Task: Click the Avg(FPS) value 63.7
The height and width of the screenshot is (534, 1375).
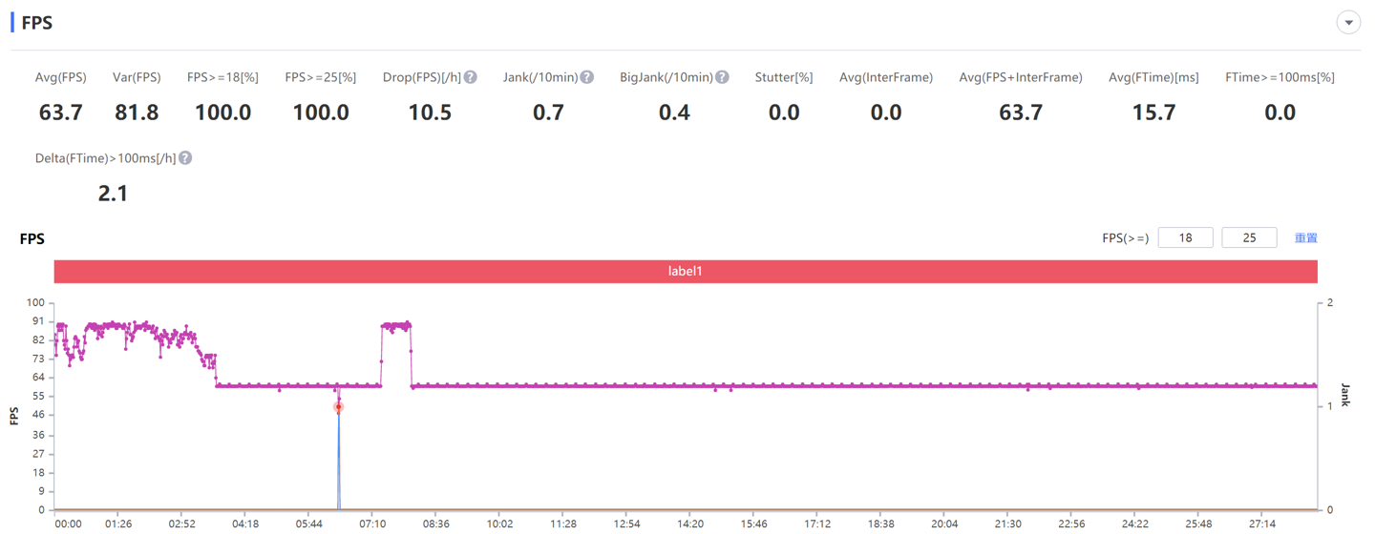Action: tap(61, 113)
